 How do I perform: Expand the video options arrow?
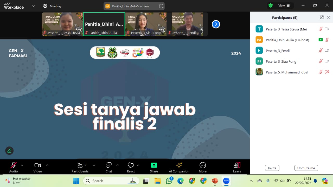pyautogui.click(x=47, y=165)
